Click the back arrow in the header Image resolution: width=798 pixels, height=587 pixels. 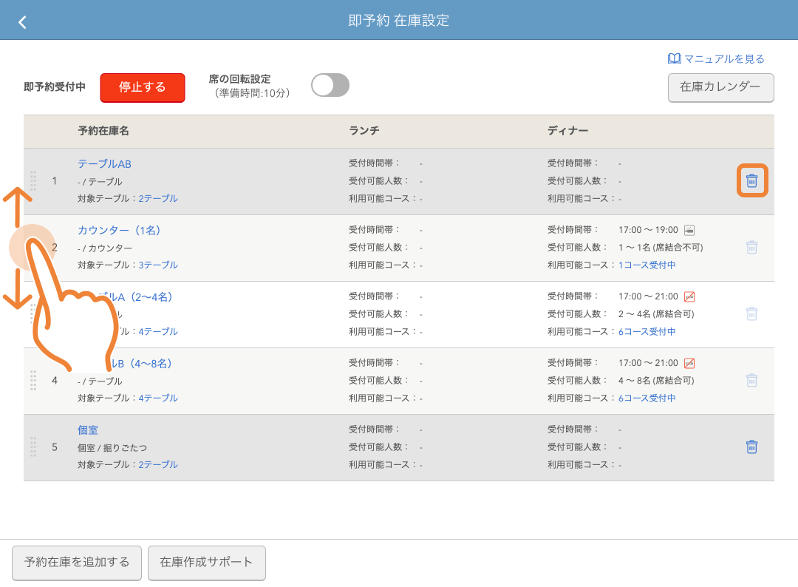(21, 21)
